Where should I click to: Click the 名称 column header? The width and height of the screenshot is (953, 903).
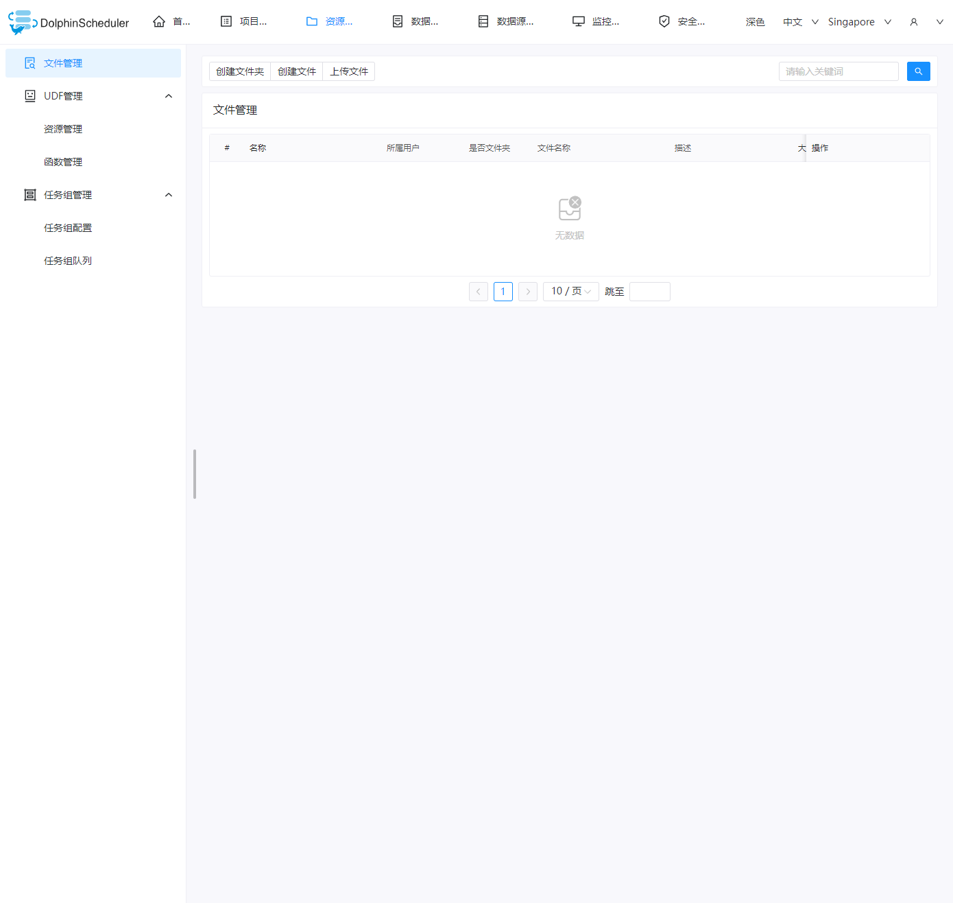coord(258,148)
